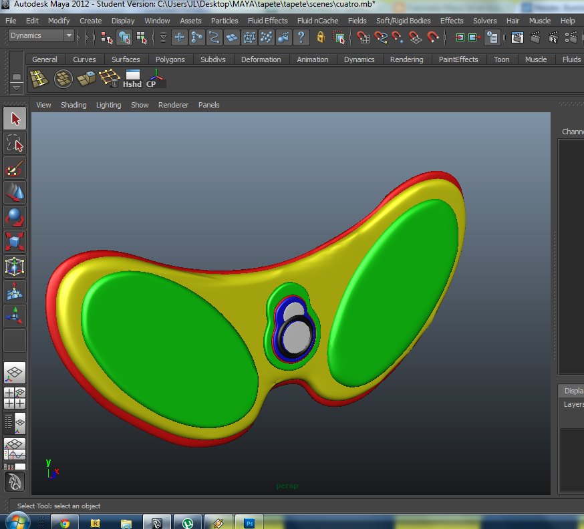
Task: Click the Maya logo icon at toolbox bottom
Action: tap(15, 482)
